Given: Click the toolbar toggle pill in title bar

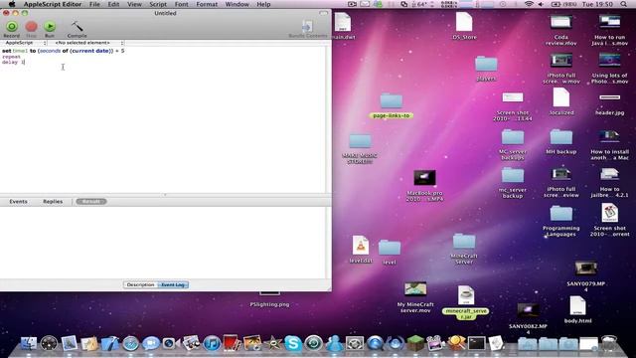Looking at the screenshot, I should coord(323,13).
